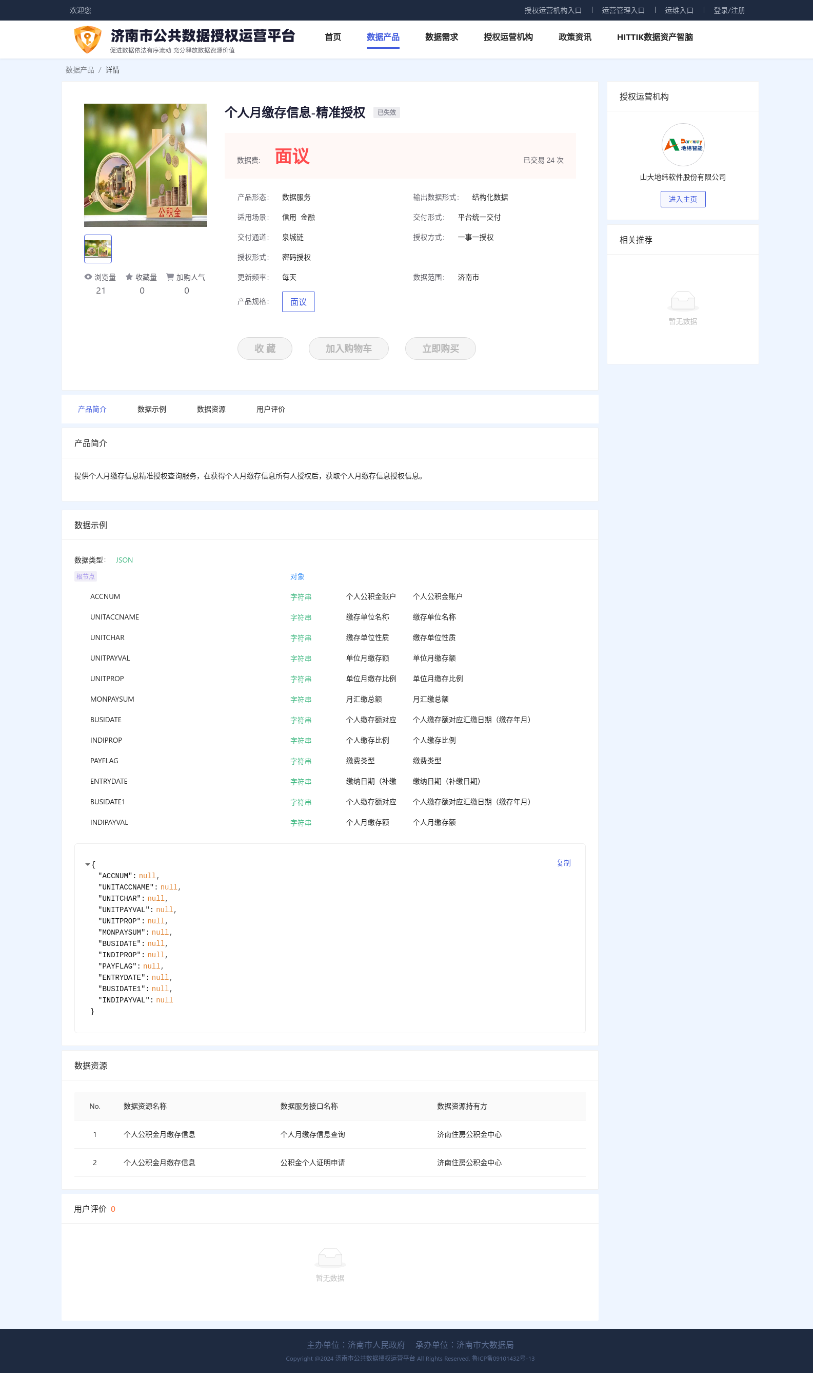Image resolution: width=813 pixels, height=1373 pixels.
Task: Click the 泉城链 delivery channel value
Action: pos(292,237)
